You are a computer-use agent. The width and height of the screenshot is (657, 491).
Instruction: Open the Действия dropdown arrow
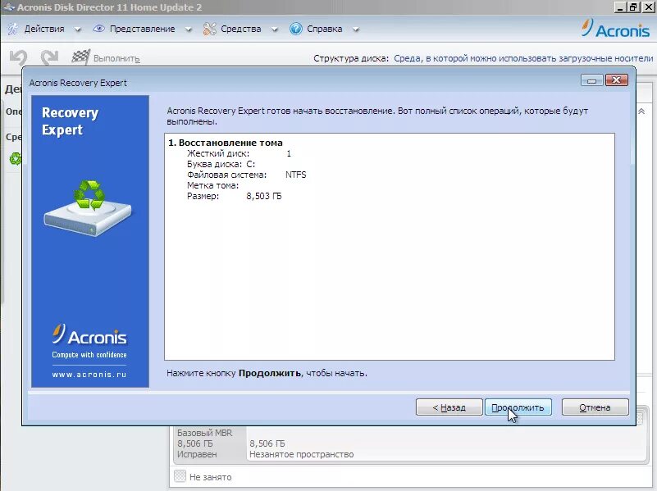[x=77, y=29]
